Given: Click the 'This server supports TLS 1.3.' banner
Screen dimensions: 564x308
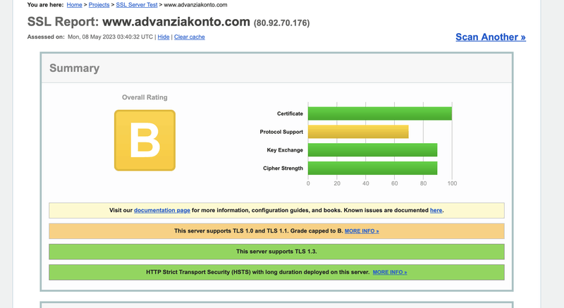Looking at the screenshot, I should tap(276, 252).
